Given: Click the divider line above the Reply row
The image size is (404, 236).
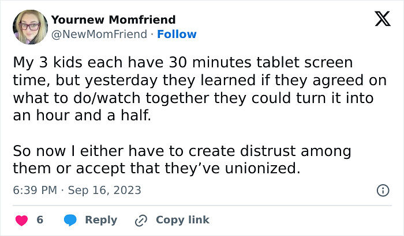Looking at the screenshot, I should tap(202, 205).
